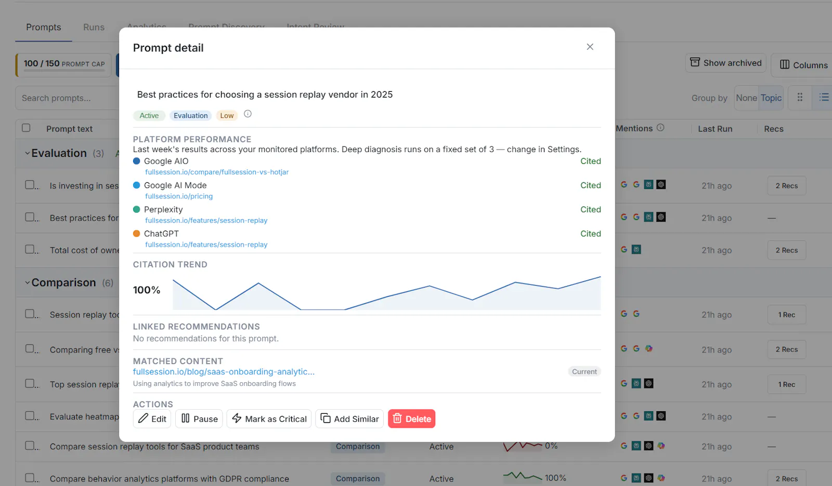Click the trash icon in the Delete button
This screenshot has height=486, width=832.
(x=397, y=418)
